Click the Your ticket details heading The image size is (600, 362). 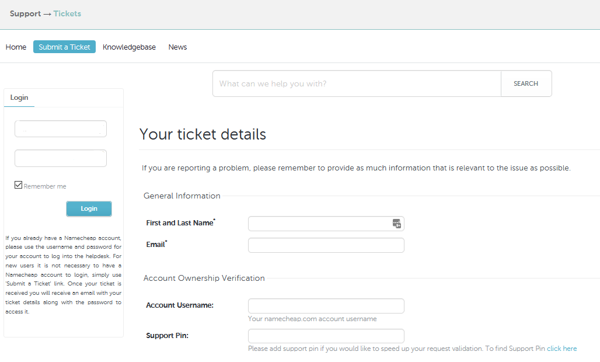203,134
